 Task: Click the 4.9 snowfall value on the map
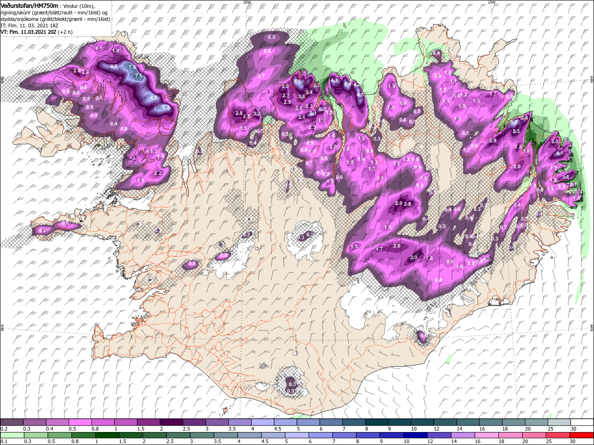pyautogui.click(x=154, y=98)
